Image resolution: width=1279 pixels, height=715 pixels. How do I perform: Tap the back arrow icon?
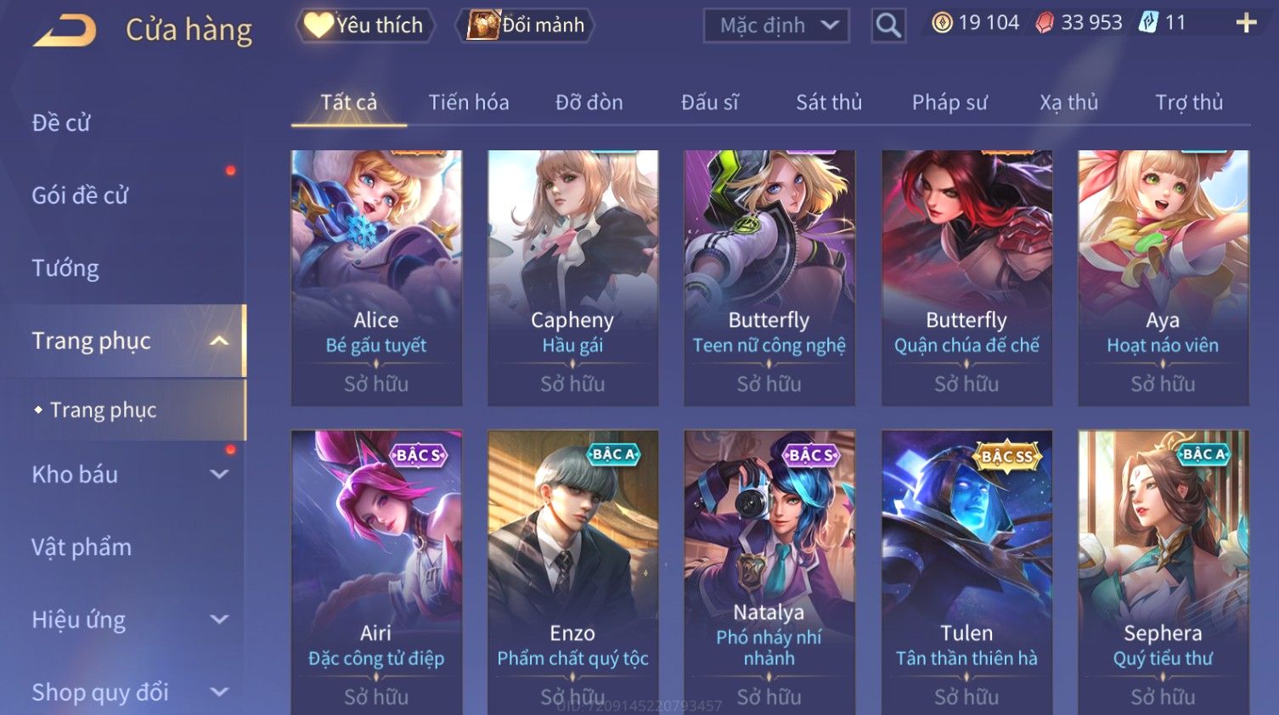click(x=65, y=30)
